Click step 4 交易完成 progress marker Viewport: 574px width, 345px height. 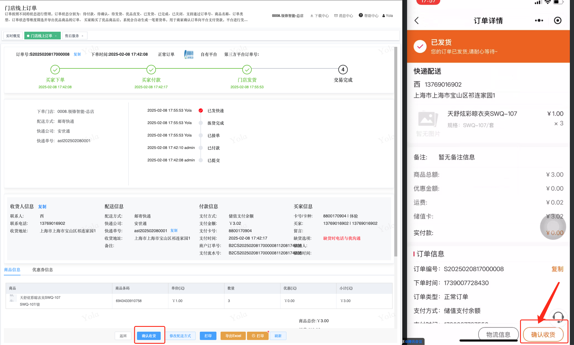pos(343,70)
